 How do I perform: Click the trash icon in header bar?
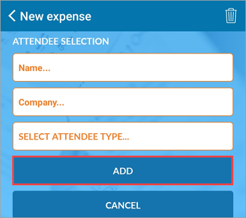(231, 16)
